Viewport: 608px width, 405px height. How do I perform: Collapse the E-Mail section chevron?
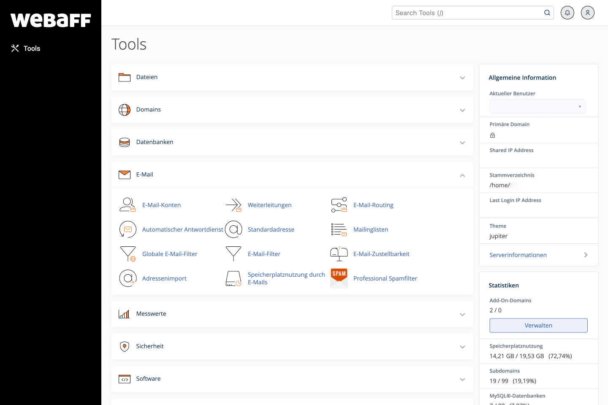pos(462,175)
